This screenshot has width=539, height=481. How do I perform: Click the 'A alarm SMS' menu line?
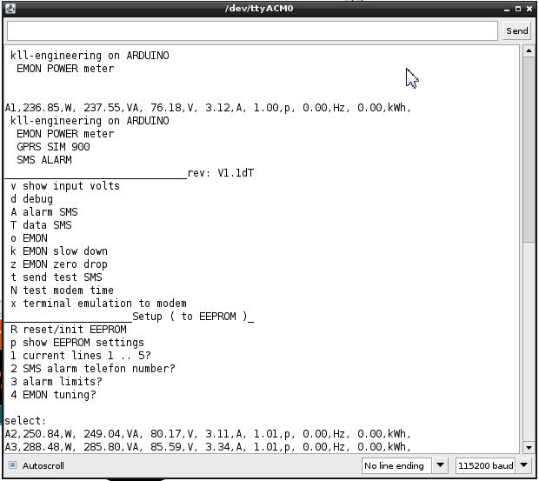[x=44, y=212]
